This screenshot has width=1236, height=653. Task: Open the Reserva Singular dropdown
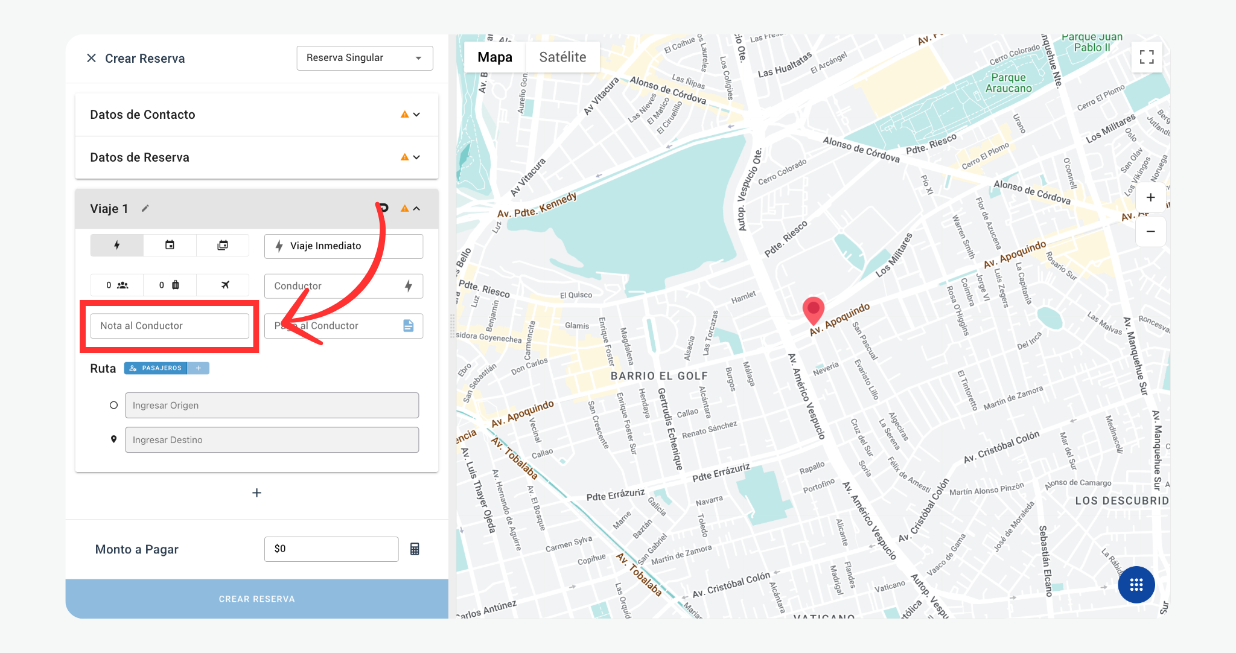pos(365,58)
